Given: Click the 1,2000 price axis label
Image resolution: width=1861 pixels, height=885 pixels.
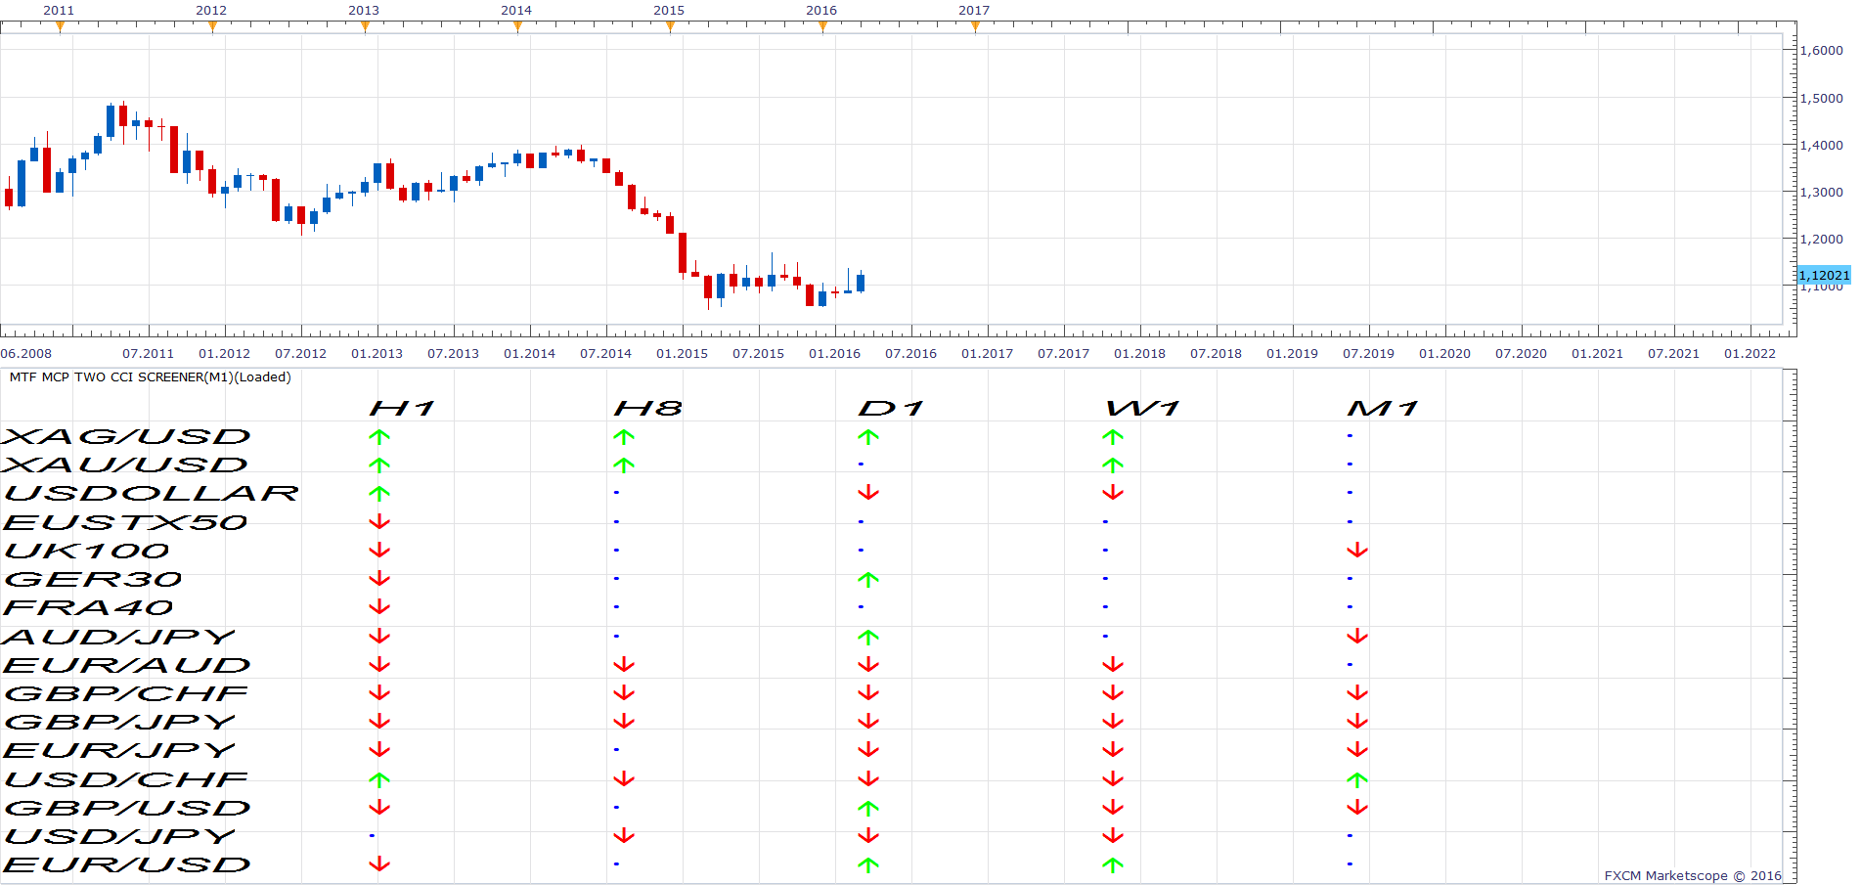Looking at the screenshot, I should pyautogui.click(x=1822, y=239).
